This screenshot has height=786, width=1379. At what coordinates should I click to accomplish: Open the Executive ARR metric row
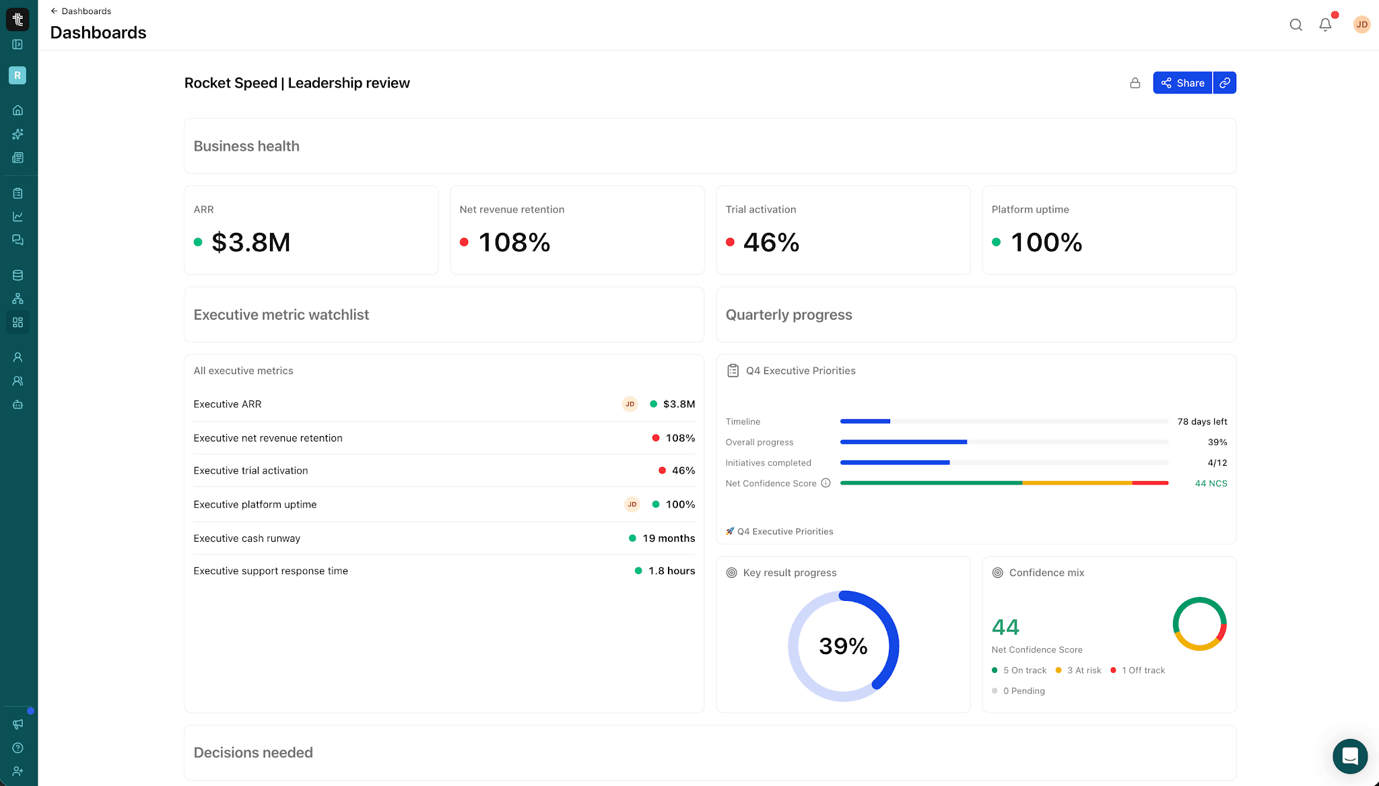[x=444, y=404]
